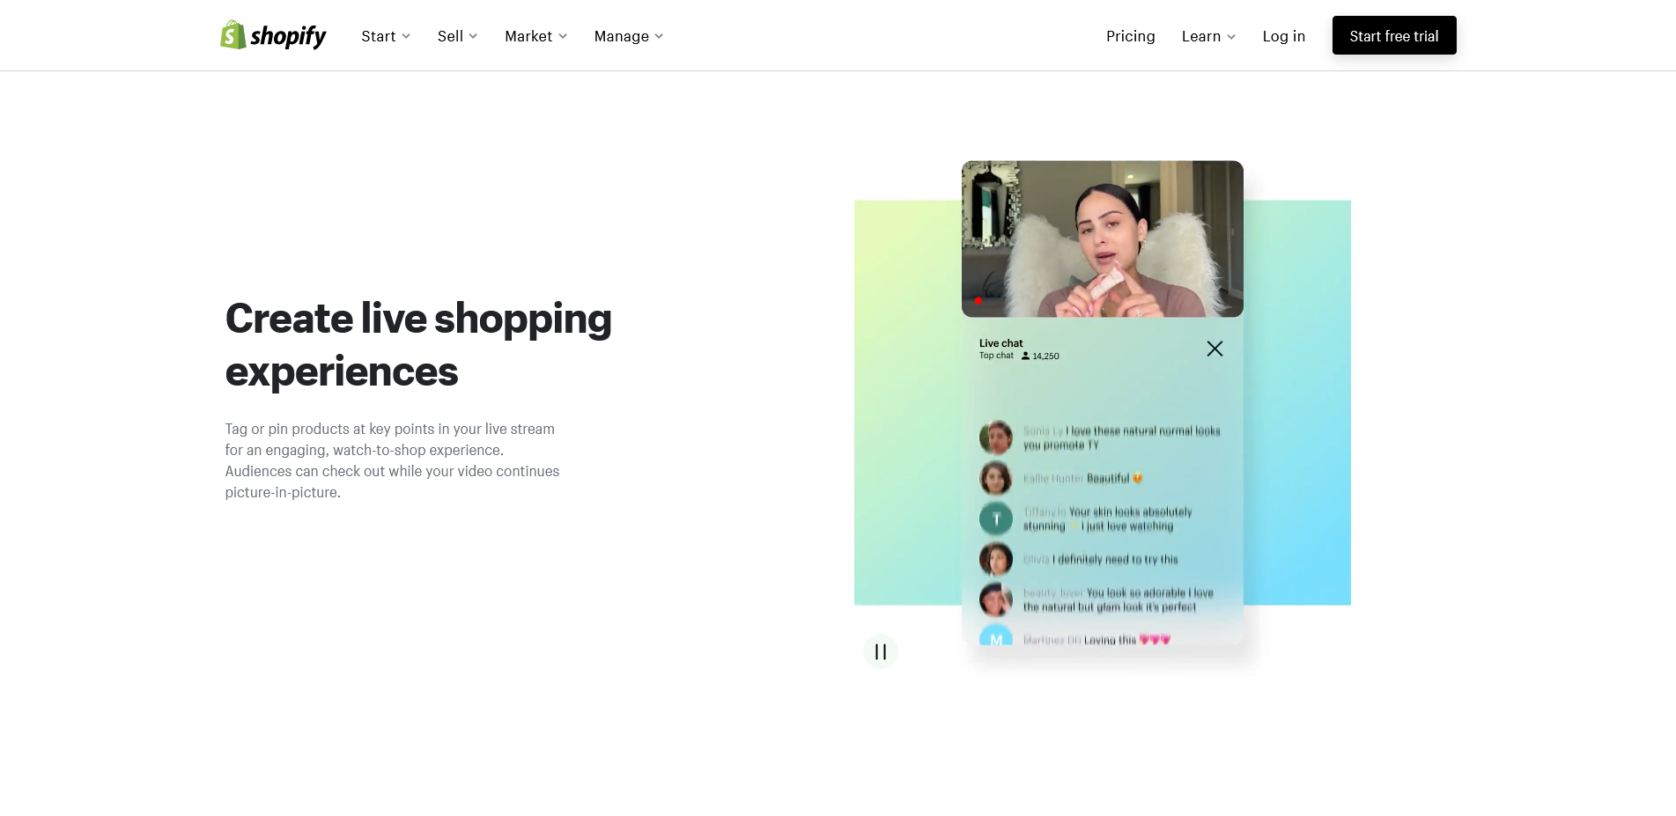
Task: Click the teal T avatar in chat
Action: click(x=996, y=518)
